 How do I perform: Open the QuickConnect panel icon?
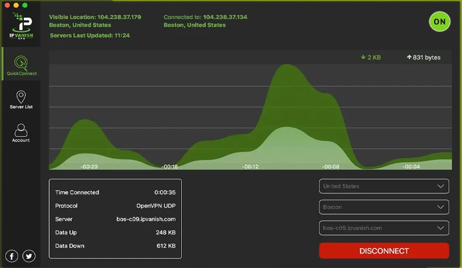(21, 63)
